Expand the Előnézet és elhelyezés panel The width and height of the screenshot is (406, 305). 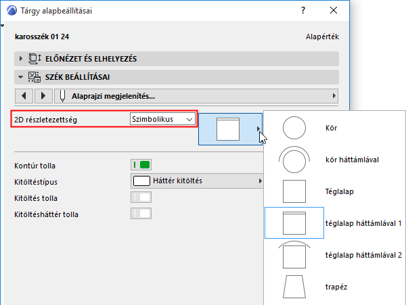21,59
